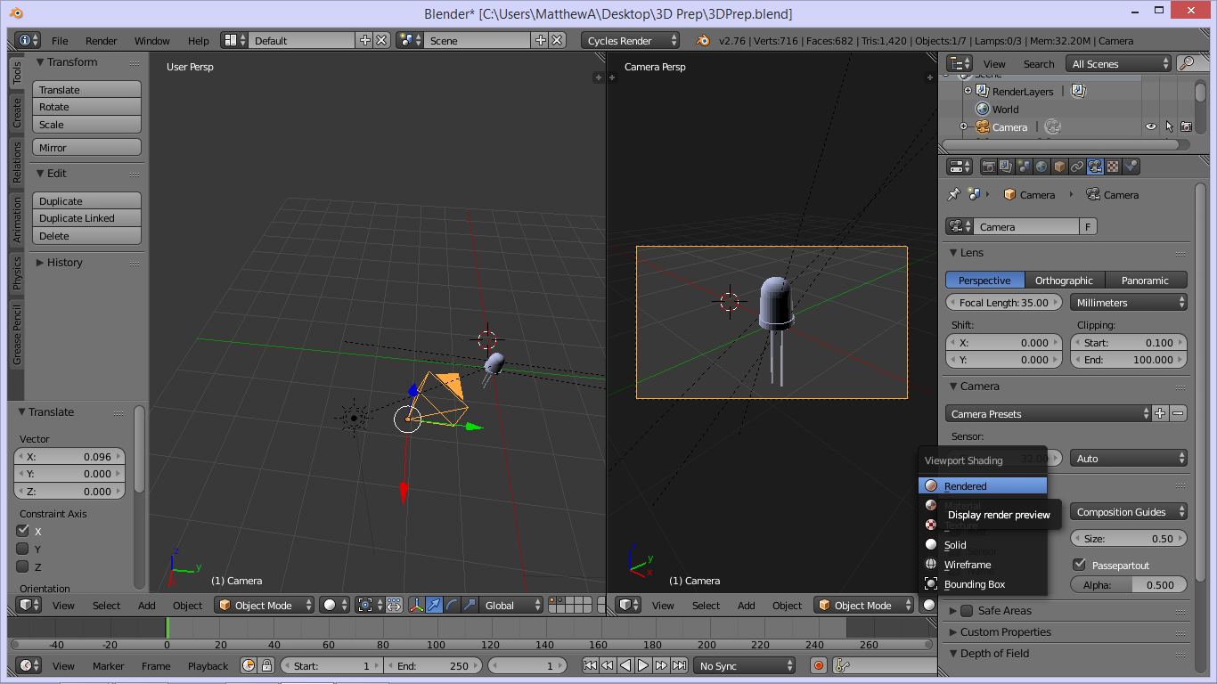Enable the Z constraint axis checkbox
1217x684 pixels.
[x=23, y=566]
